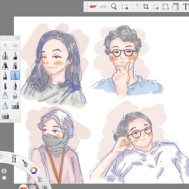Select the sharp triangle sharpen brush
The width and height of the screenshot is (189, 189).
click(x=5, y=105)
